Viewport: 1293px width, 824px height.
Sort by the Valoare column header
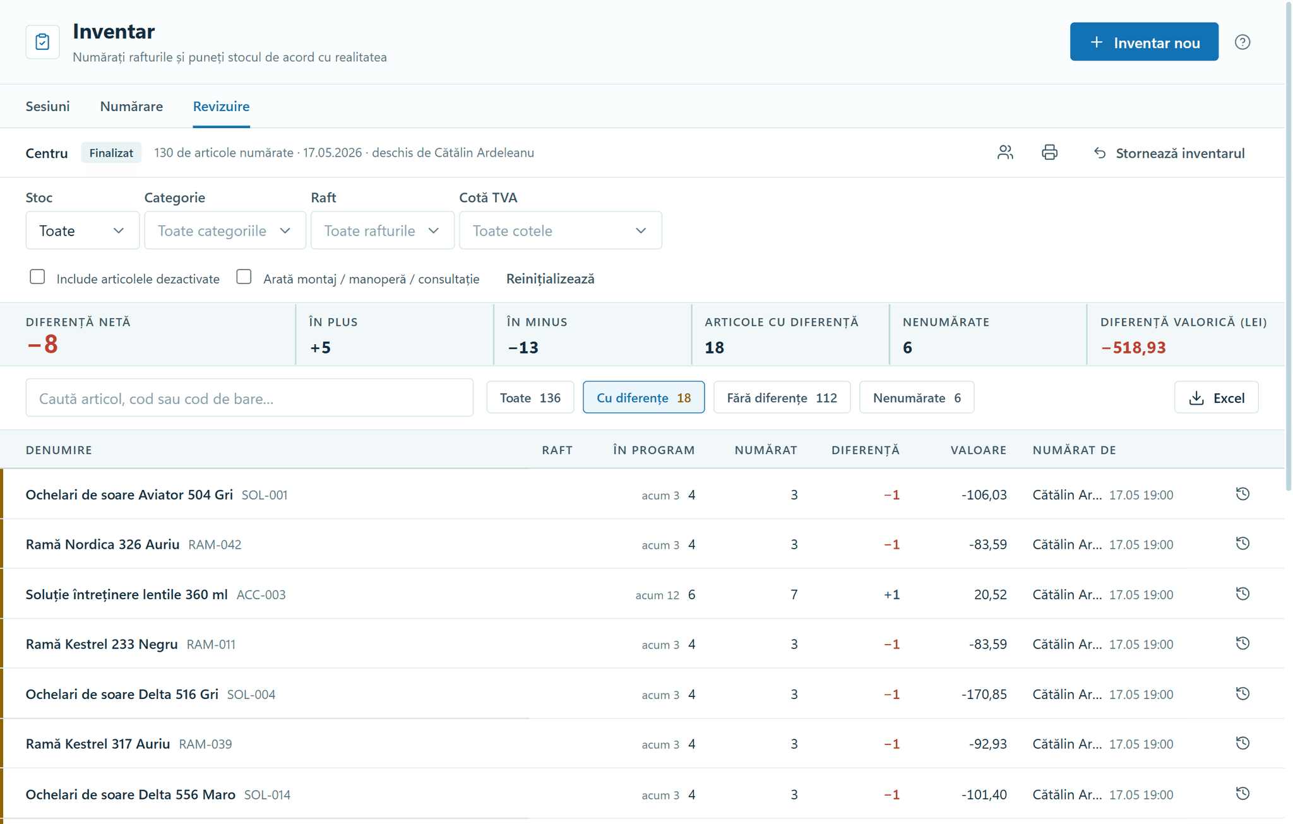[978, 450]
